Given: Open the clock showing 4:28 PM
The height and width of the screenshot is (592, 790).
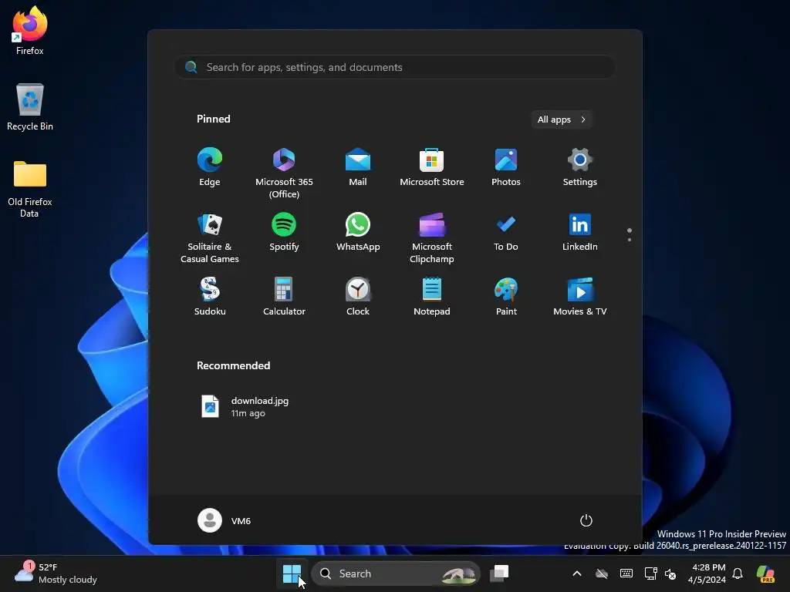Looking at the screenshot, I should pyautogui.click(x=707, y=573).
